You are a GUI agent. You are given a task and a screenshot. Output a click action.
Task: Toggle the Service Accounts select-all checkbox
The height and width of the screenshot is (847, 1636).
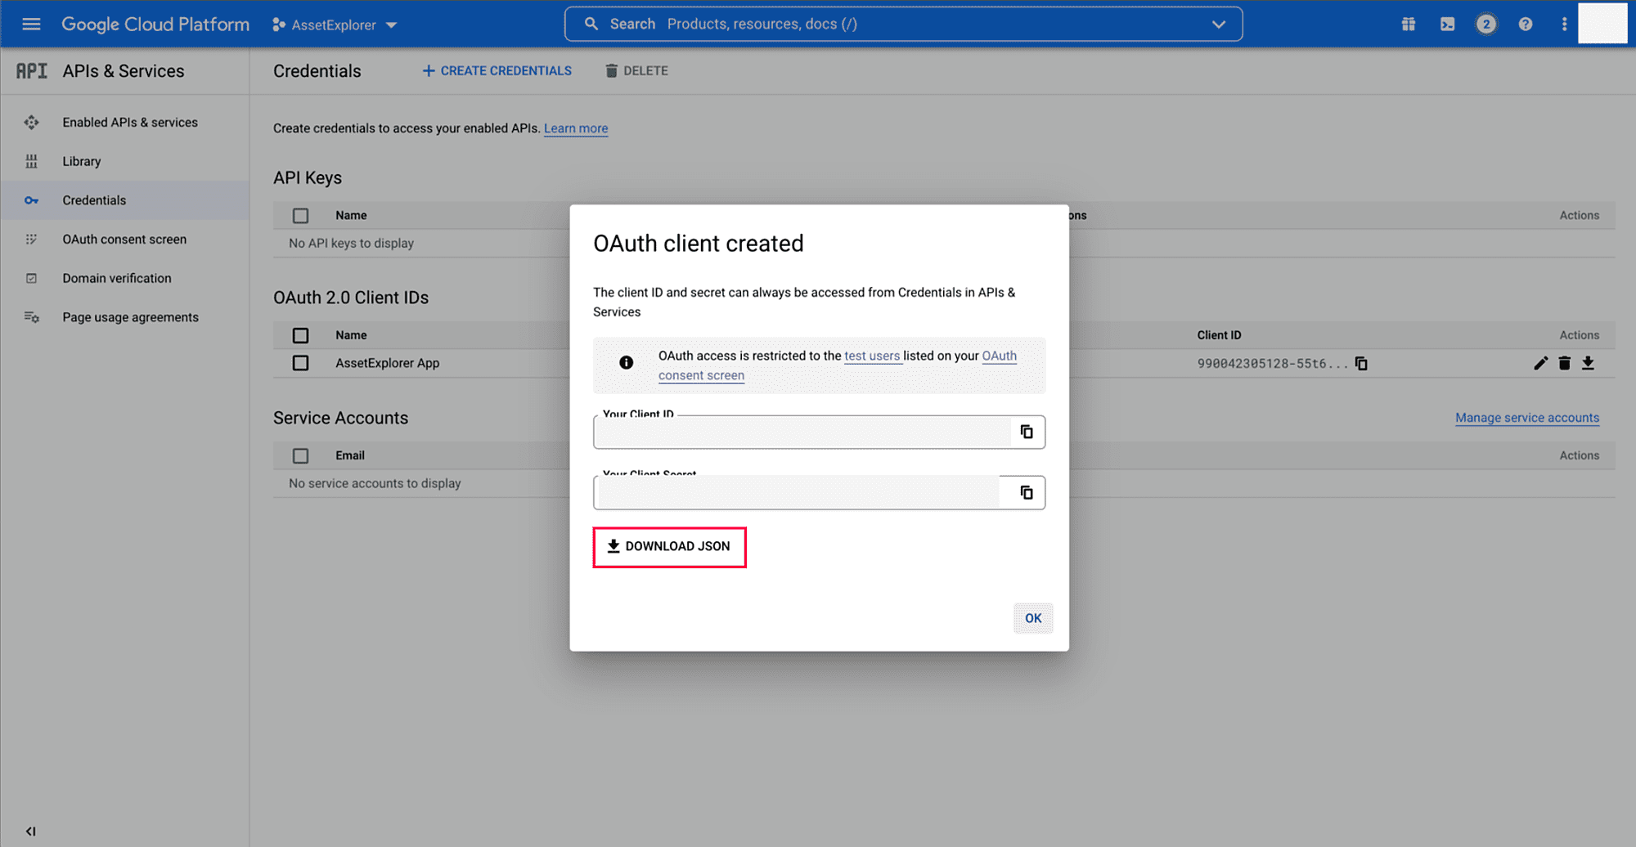[x=301, y=456]
